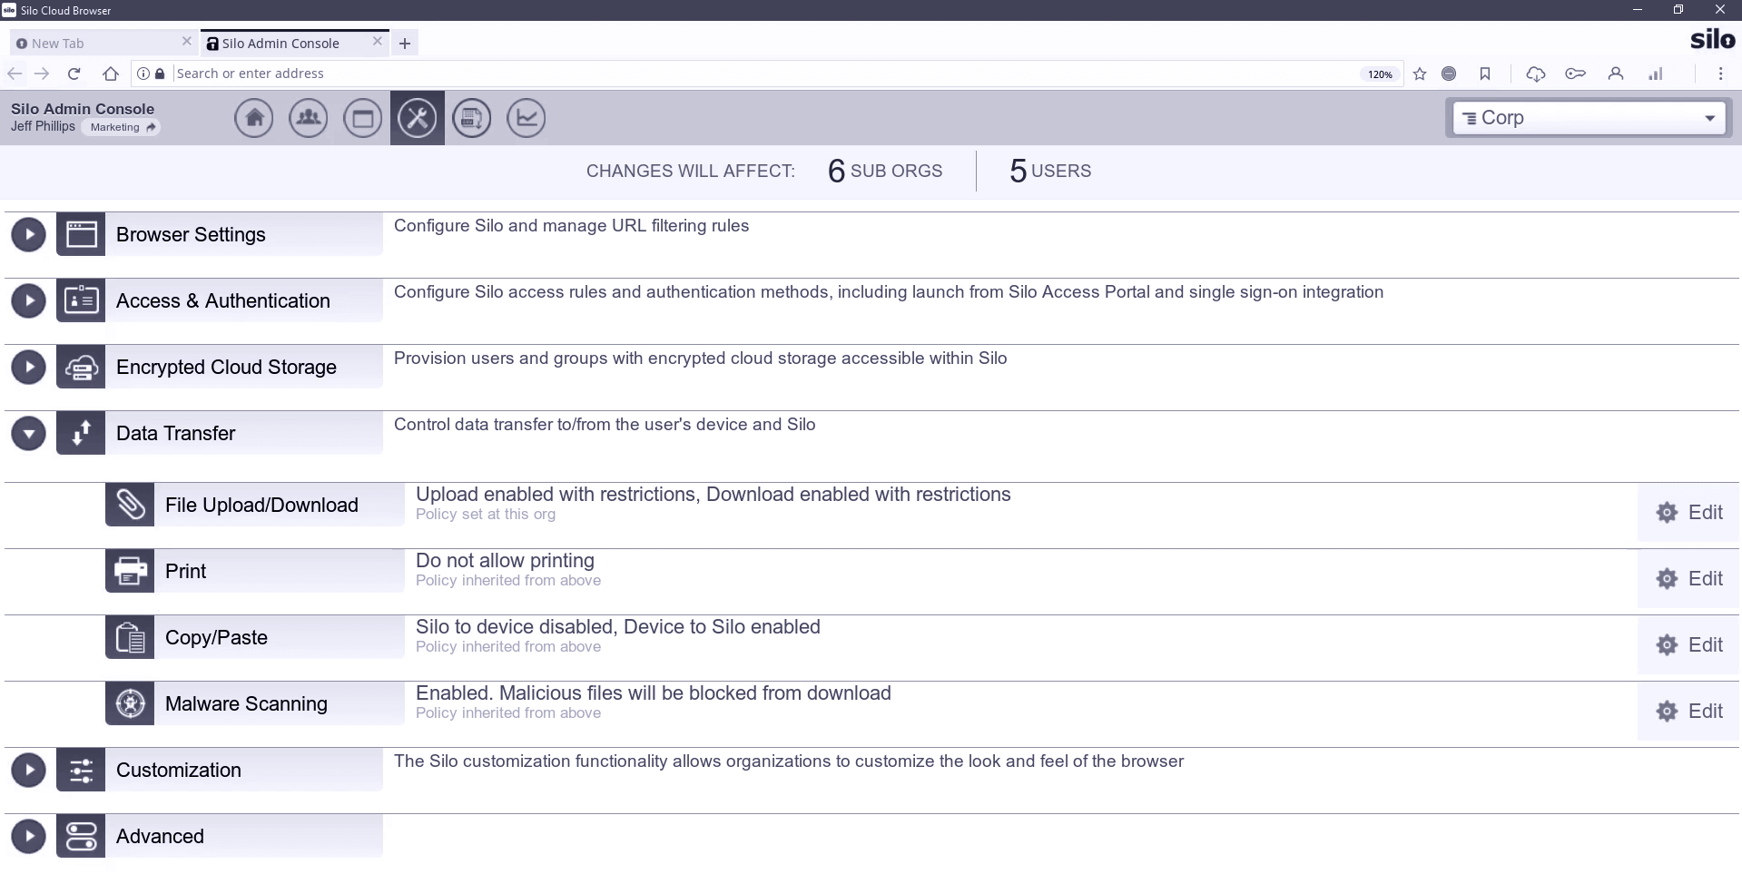Viewport: 1742px width, 894px height.
Task: Expand the Browser Settings section
Action: click(29, 234)
